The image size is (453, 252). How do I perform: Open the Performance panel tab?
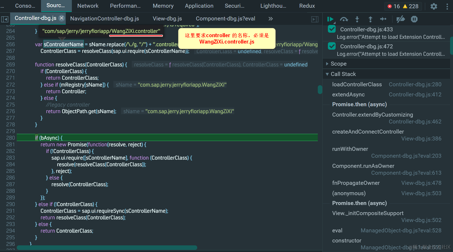[125, 6]
